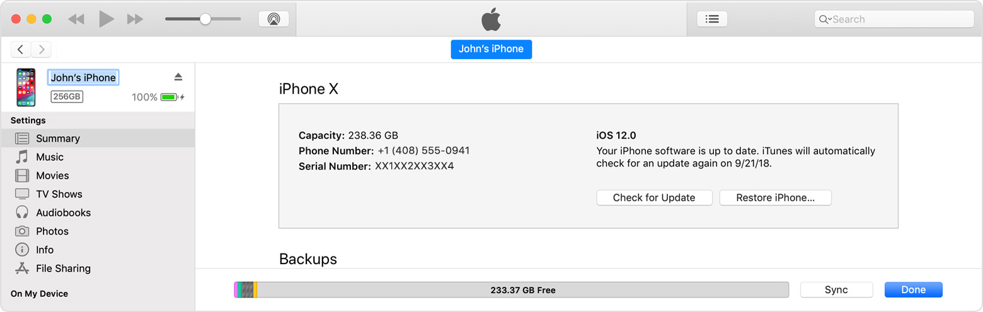Click the 100% battery percentage text
This screenshot has width=983, height=312.
pyautogui.click(x=144, y=97)
